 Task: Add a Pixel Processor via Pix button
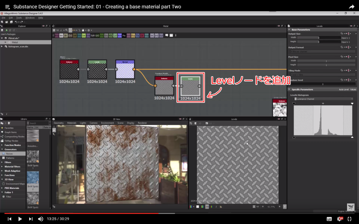pyautogui.click(x=124, y=35)
